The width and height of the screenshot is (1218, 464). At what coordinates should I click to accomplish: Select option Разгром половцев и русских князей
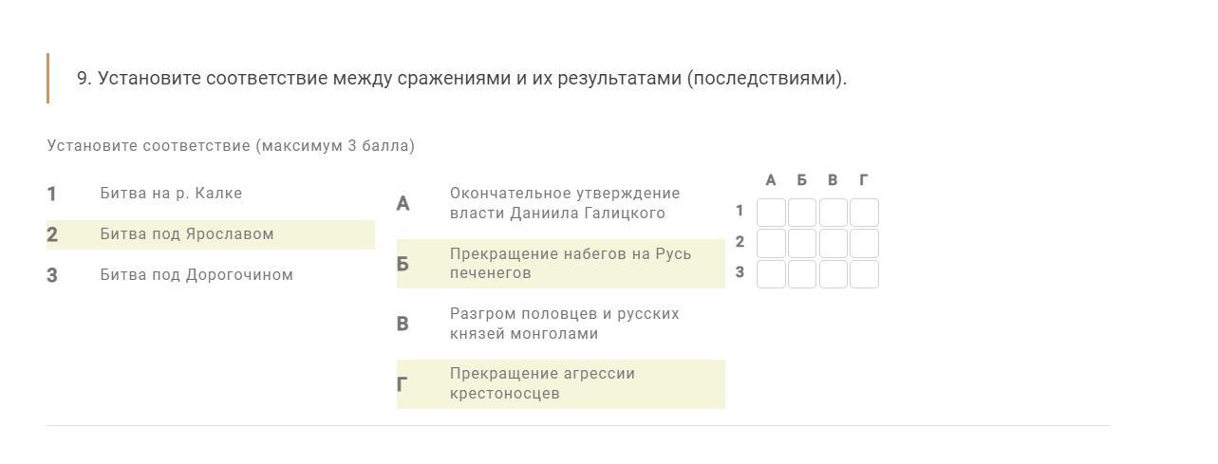(561, 324)
